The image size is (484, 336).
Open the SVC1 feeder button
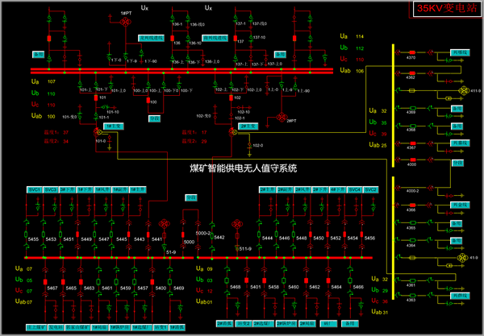pos(34,189)
